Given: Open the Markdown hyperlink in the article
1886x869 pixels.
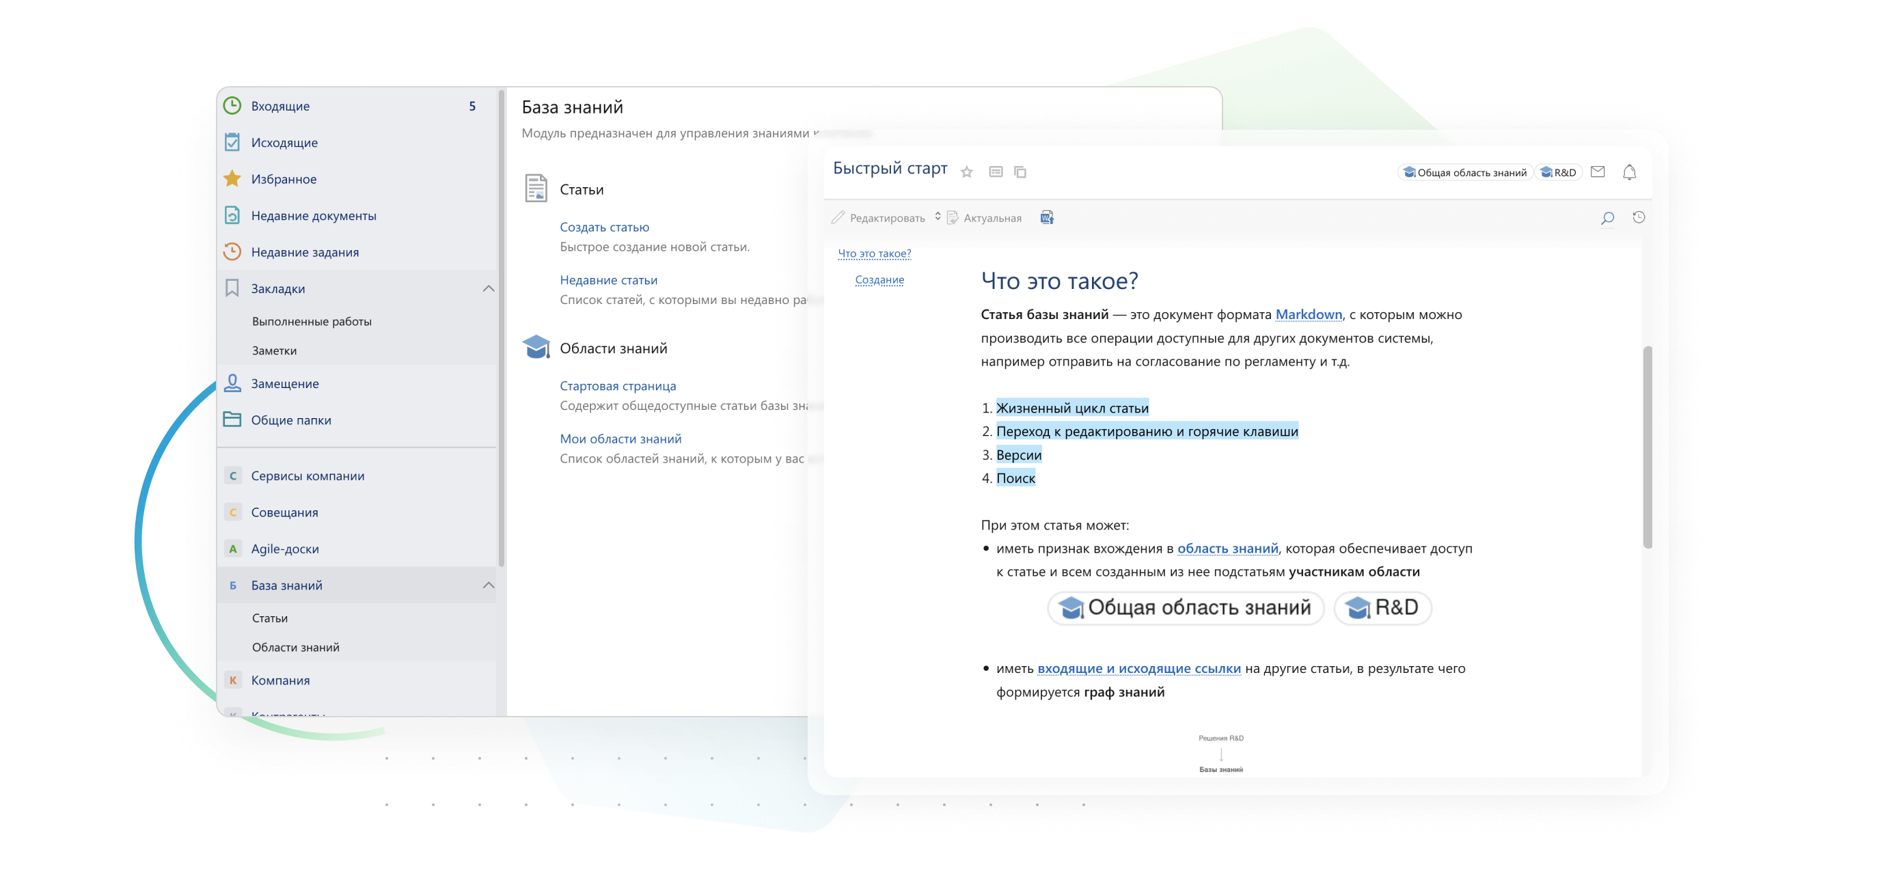Looking at the screenshot, I should tap(1309, 314).
